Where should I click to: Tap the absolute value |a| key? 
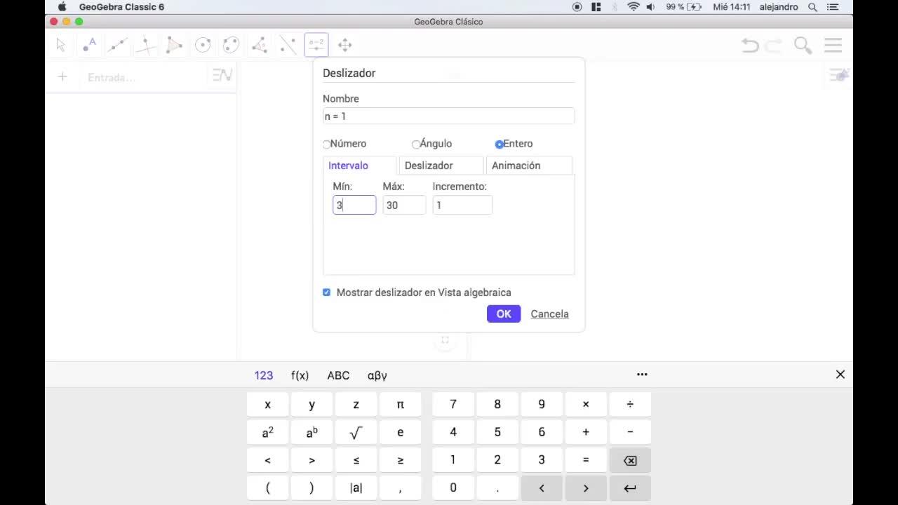356,488
